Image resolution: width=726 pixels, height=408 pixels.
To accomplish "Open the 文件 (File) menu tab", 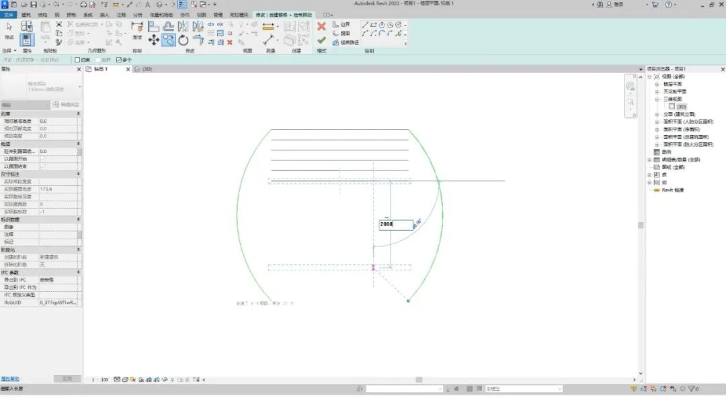I will [x=8, y=15].
